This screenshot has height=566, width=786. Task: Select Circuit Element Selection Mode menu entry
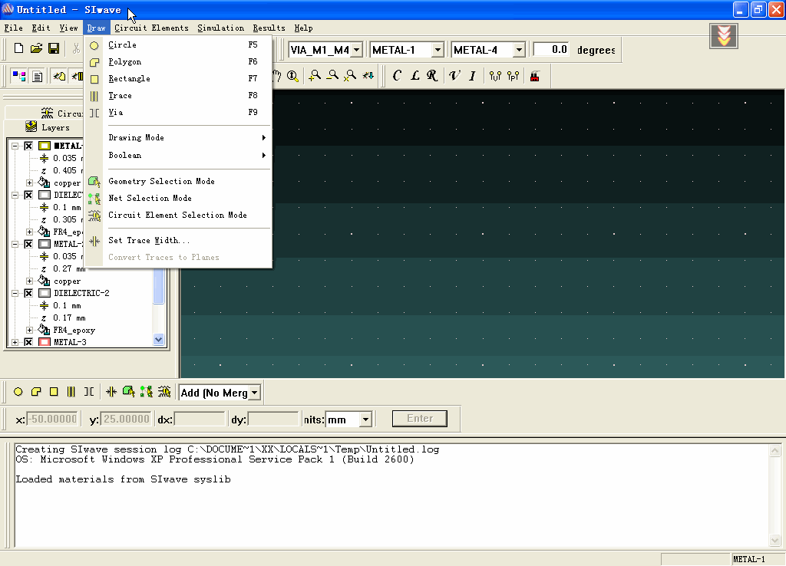pyautogui.click(x=178, y=215)
